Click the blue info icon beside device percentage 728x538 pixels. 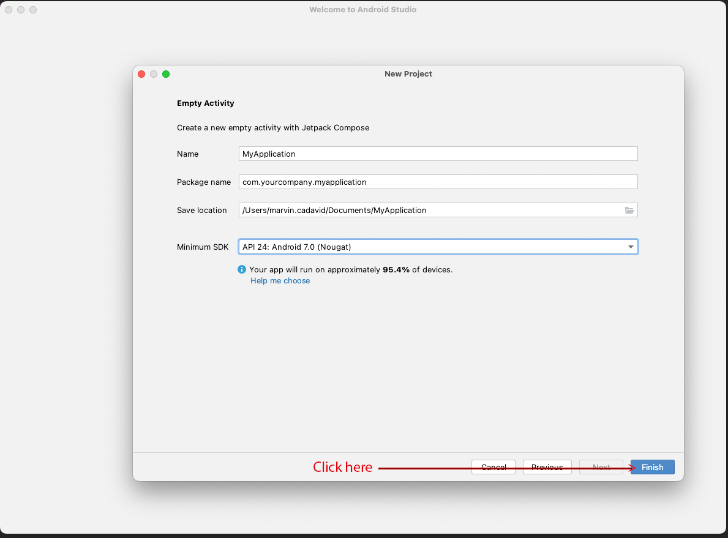click(x=242, y=269)
